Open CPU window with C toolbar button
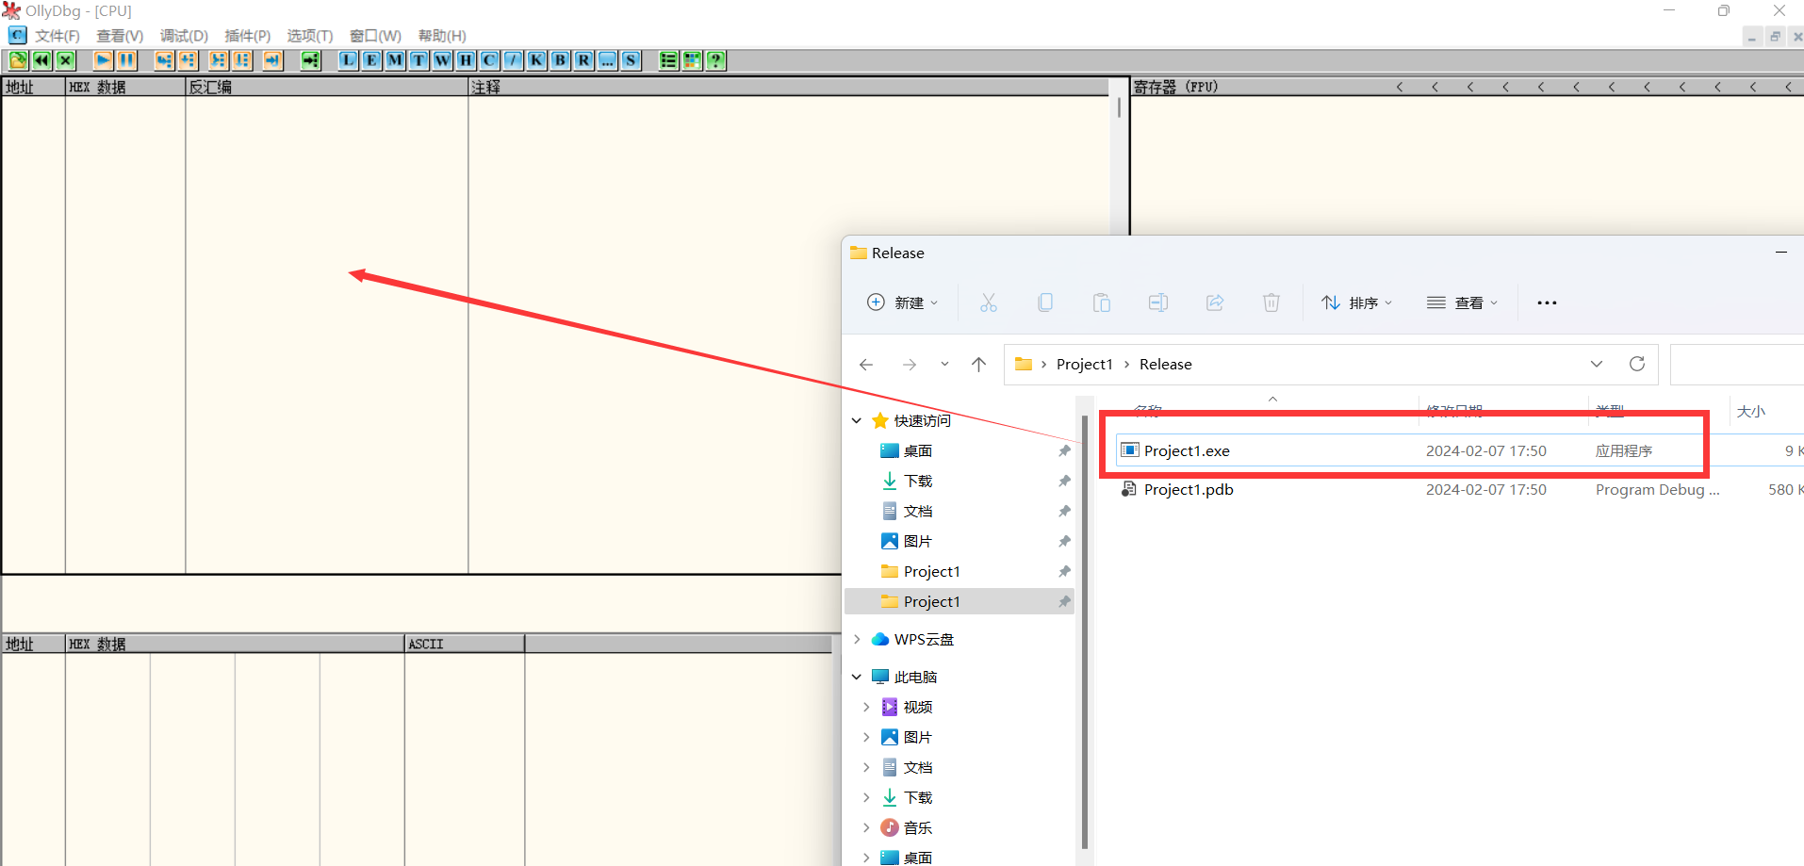 [490, 60]
